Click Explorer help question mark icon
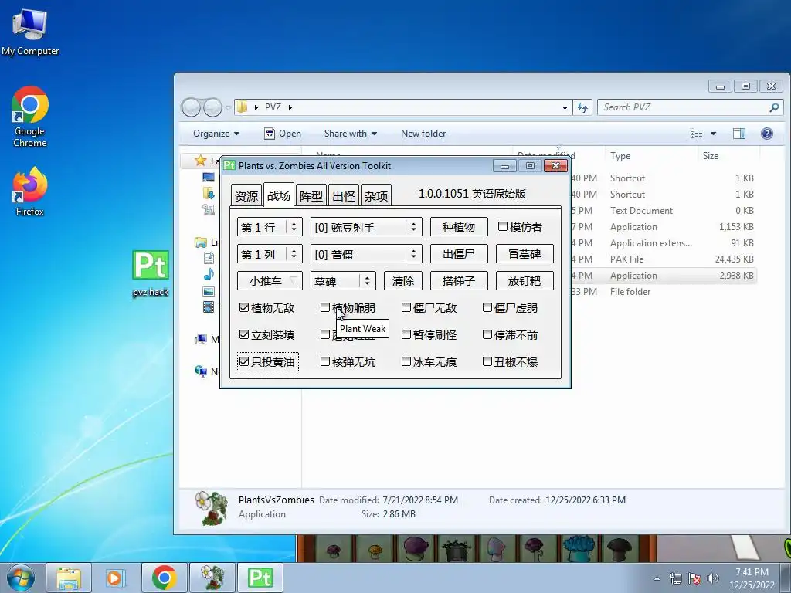The height and width of the screenshot is (593, 791). click(x=767, y=133)
